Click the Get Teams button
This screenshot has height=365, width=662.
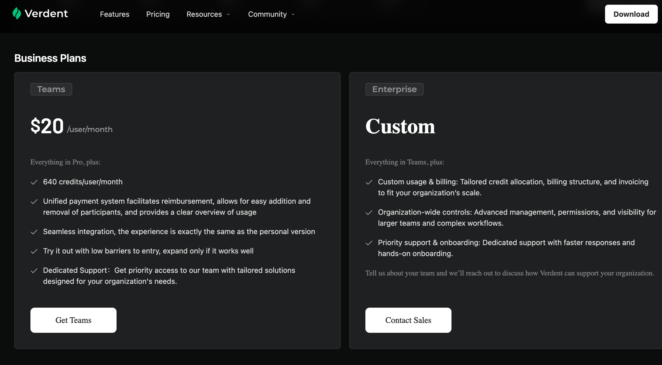tap(73, 320)
